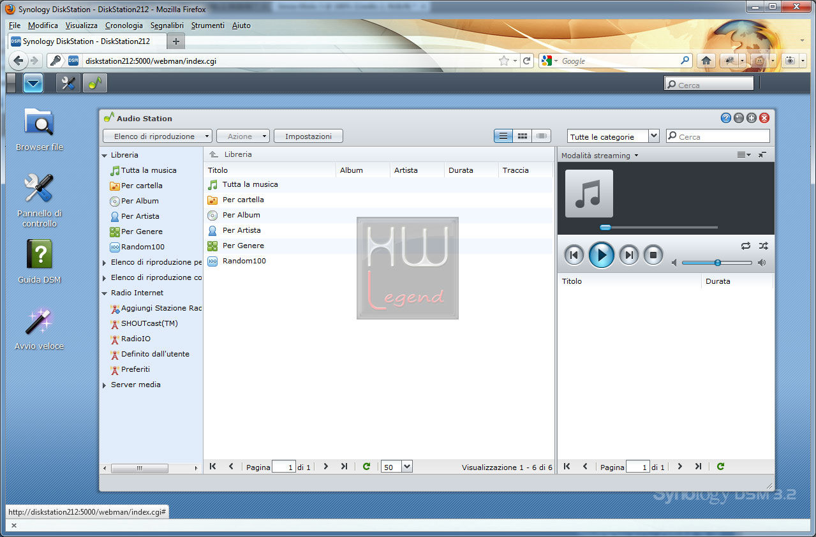
Task: Go to first page of library
Action: (213, 467)
